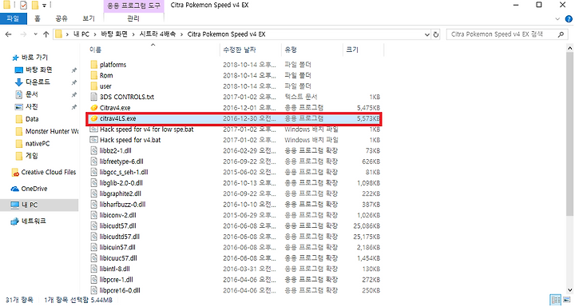The width and height of the screenshot is (575, 307).
Task: Open Monster Hunter folder in sidebar
Action: (47, 131)
